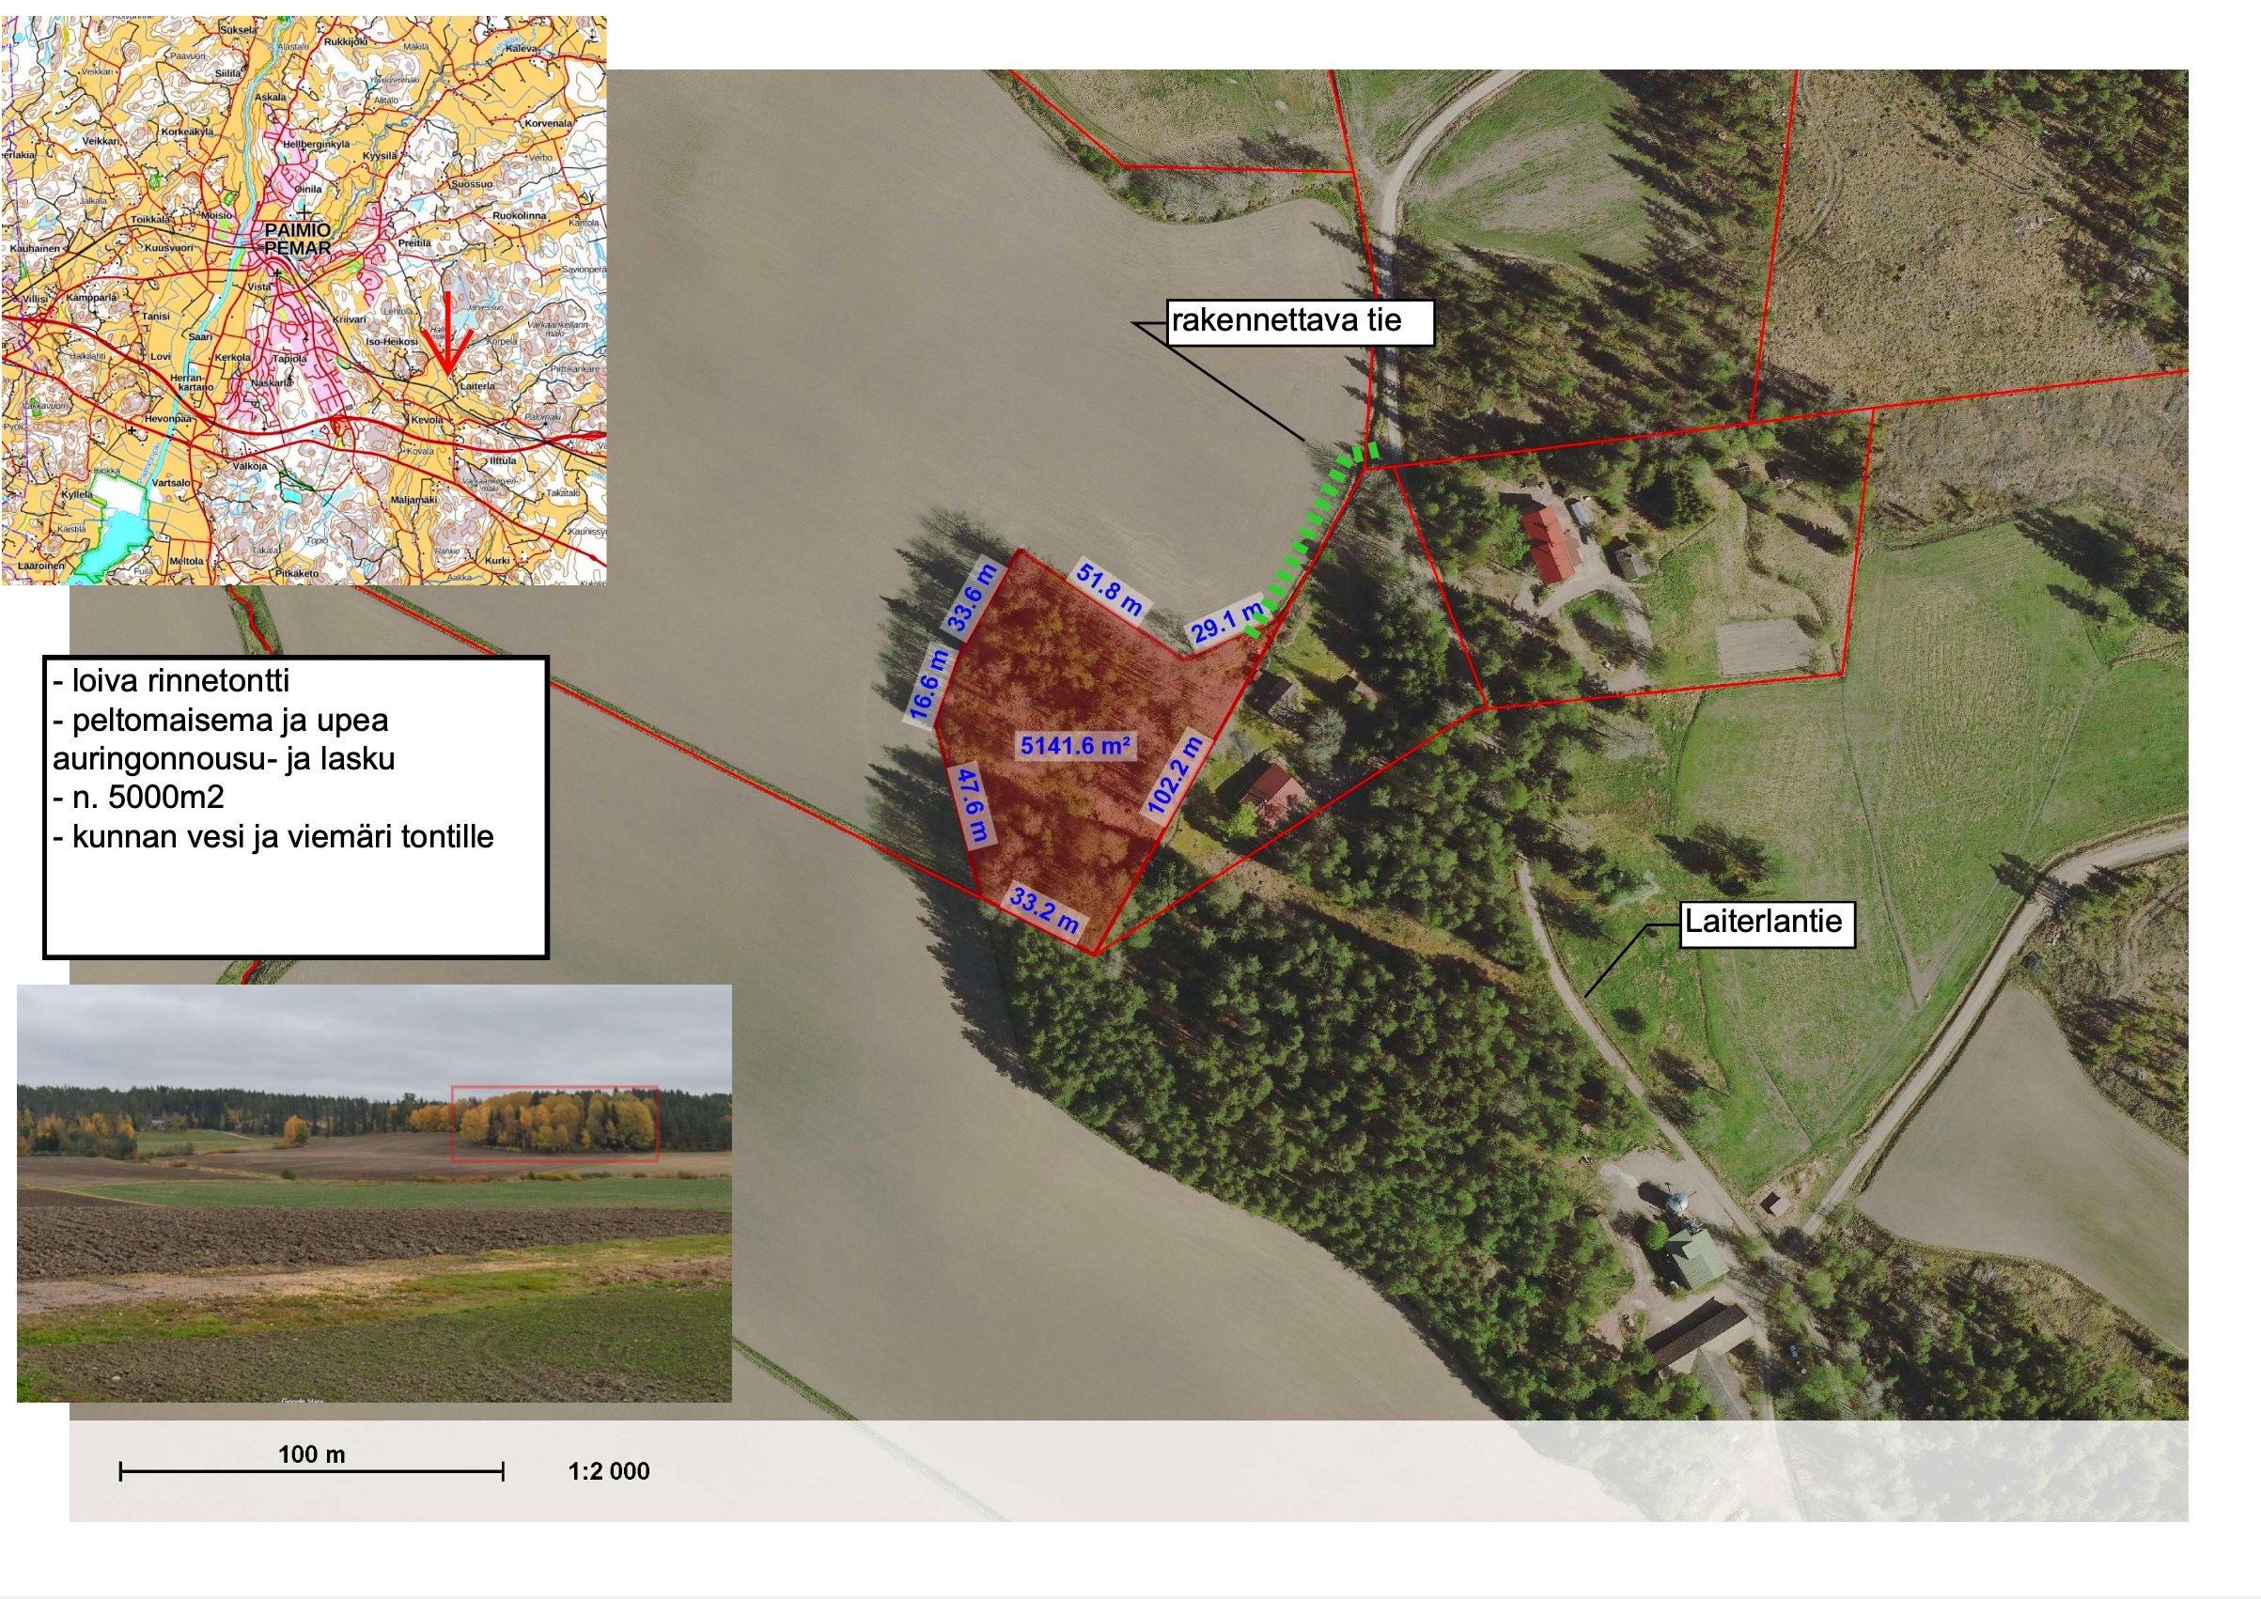The width and height of the screenshot is (2261, 1599).
Task: Click the 16.6 m measurement label
Action: point(927,685)
